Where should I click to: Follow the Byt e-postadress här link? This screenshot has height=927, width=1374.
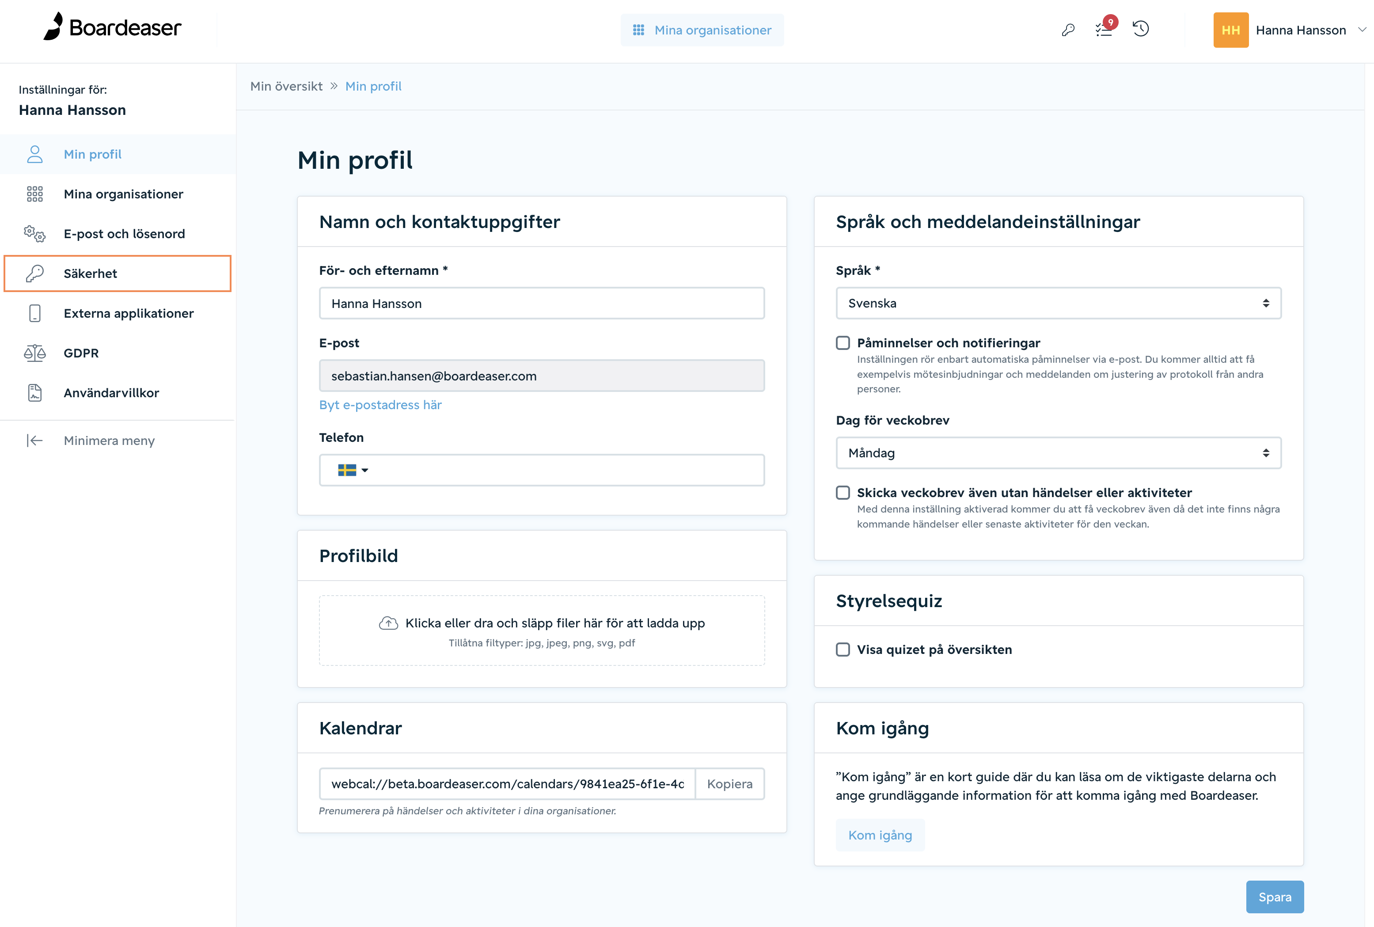tap(380, 405)
